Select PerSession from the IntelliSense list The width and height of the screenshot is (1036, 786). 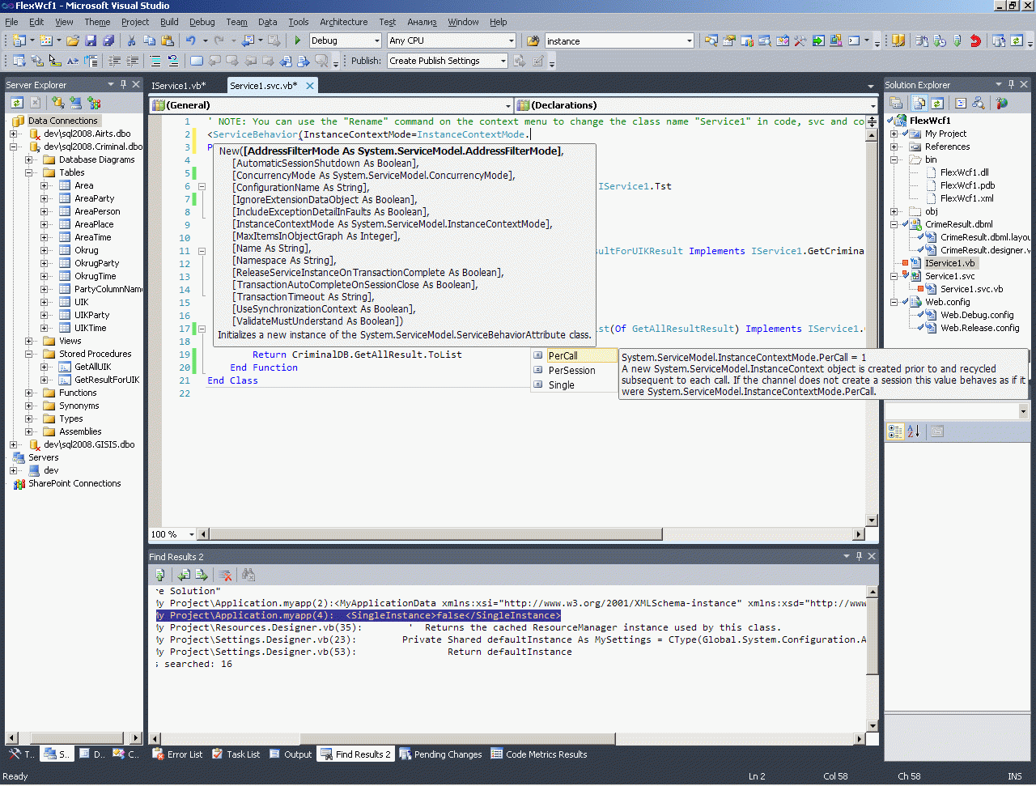point(571,370)
